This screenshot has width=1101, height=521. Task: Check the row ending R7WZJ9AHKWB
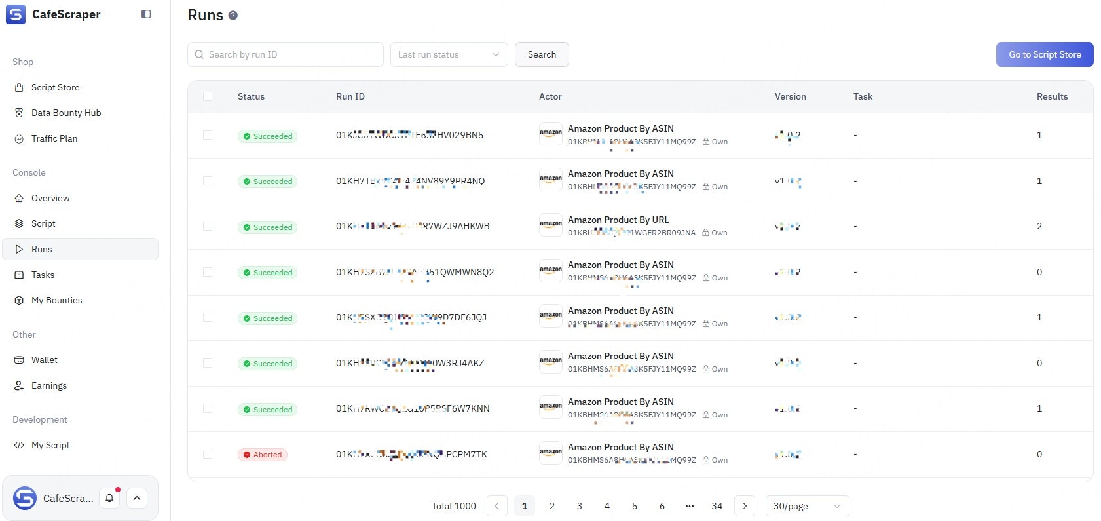tap(208, 226)
